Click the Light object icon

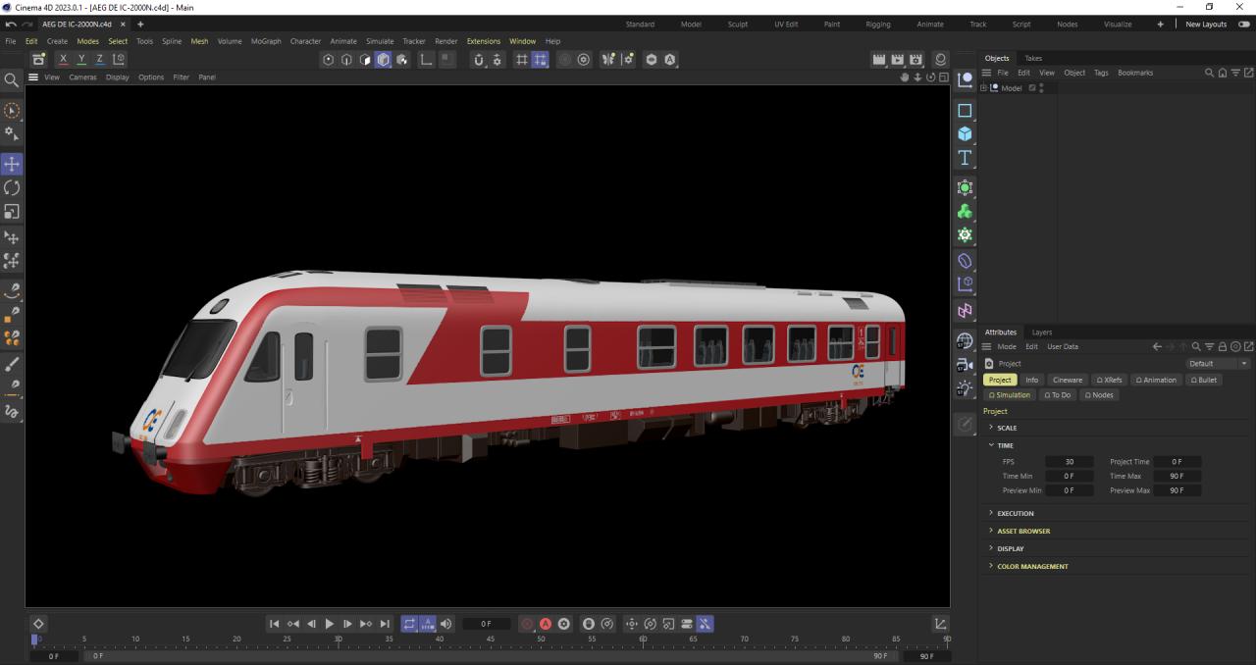tap(965, 388)
